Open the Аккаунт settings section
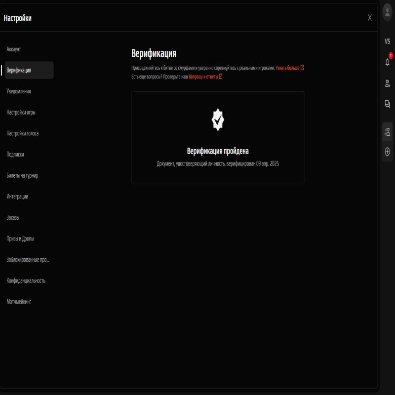 click(x=14, y=49)
